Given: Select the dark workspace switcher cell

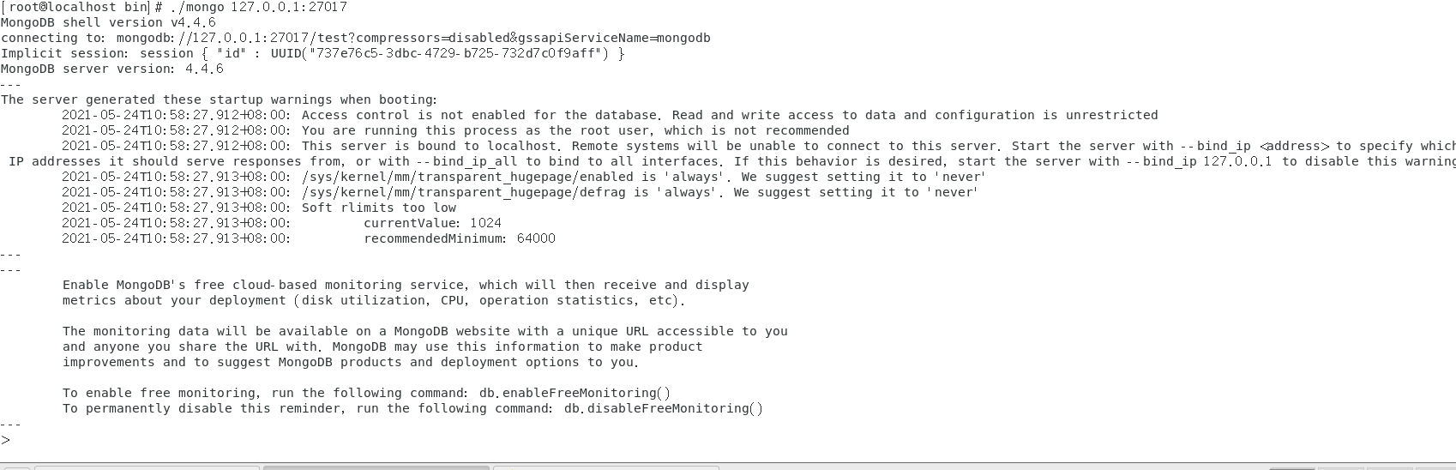Looking at the screenshot, I should [x=1292, y=468].
